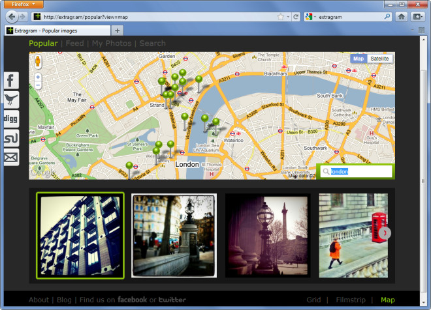This screenshot has height=310, width=431.
Task: Follow the facebook footer link
Action: [132, 300]
